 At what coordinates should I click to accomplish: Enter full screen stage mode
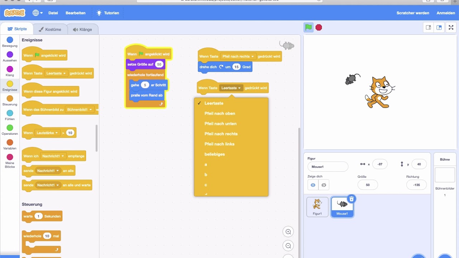tap(451, 27)
